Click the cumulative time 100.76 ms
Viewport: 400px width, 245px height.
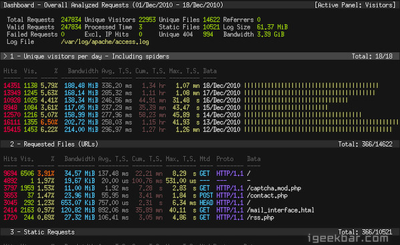pyautogui.click(x=147, y=181)
